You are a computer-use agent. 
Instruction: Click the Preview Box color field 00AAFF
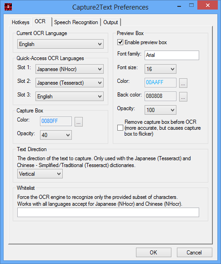pyautogui.click(x=161, y=82)
